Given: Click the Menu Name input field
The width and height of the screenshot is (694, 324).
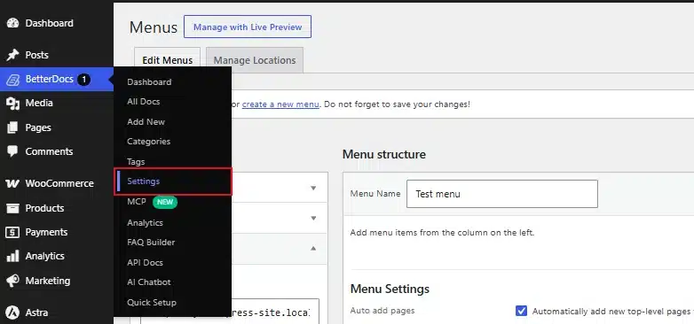Looking at the screenshot, I should (502, 194).
